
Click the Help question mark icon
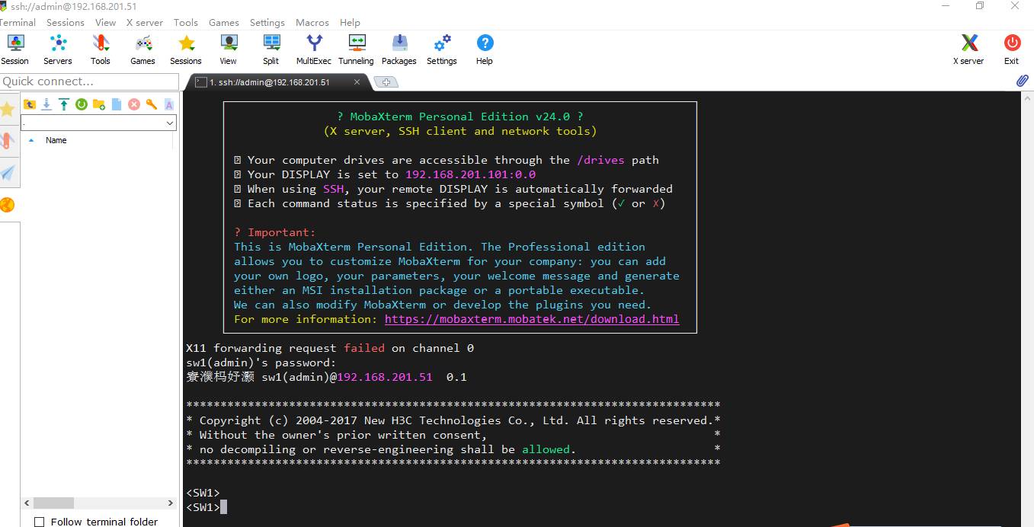pyautogui.click(x=485, y=50)
